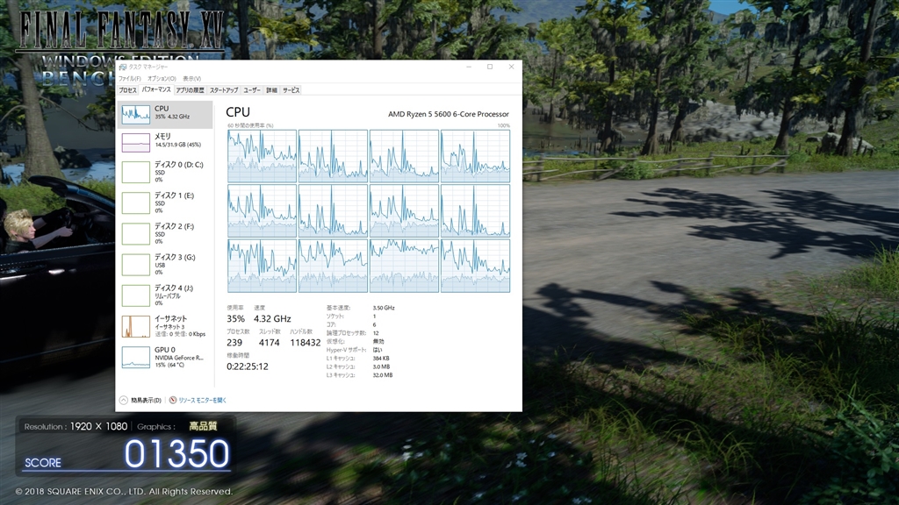Screen dimensions: 899x505
Task: Select the イーサネット item in the sidebar
Action: point(165,326)
